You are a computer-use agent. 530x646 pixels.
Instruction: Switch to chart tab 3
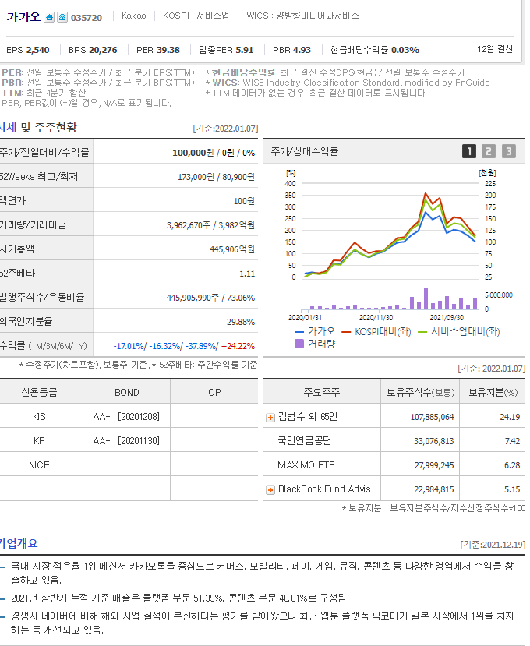(509, 152)
